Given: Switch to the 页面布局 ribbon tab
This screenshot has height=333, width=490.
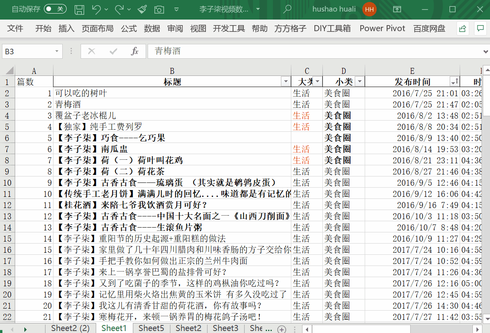Looking at the screenshot, I should click(97, 28).
